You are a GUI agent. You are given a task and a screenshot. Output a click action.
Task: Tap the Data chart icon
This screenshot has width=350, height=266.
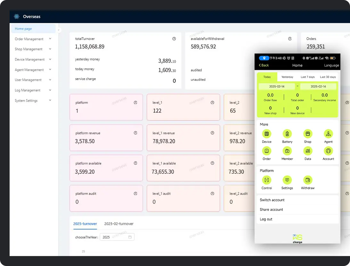(x=307, y=151)
